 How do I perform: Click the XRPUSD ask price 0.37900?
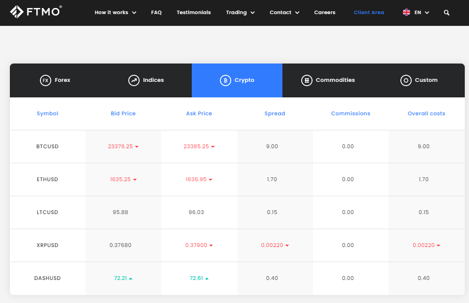coord(196,245)
